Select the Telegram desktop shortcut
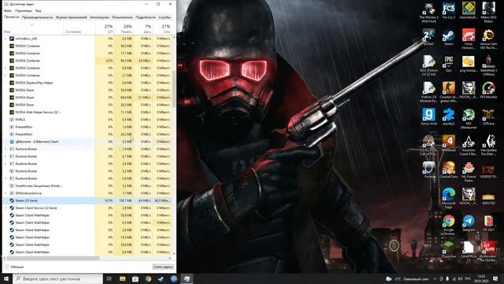The image size is (504, 284). coord(469,222)
